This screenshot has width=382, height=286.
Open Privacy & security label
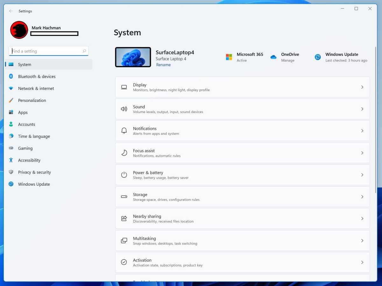click(34, 172)
